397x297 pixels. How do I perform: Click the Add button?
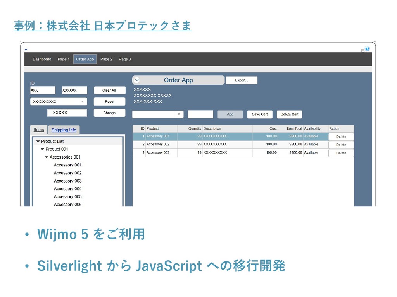click(x=230, y=114)
